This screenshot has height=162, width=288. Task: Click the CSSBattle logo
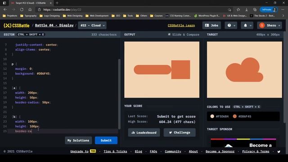[x=17, y=26]
